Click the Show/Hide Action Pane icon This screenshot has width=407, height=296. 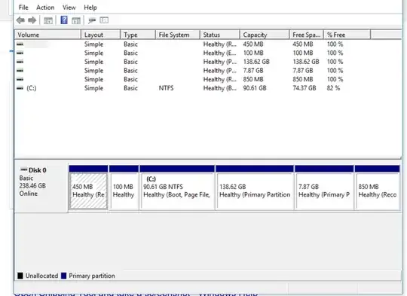click(x=76, y=20)
